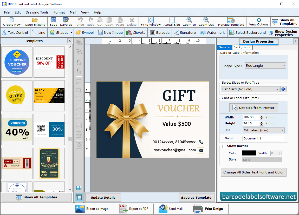
Task: Increase the Height value with stepper
Action: pyautogui.click(x=262, y=122)
